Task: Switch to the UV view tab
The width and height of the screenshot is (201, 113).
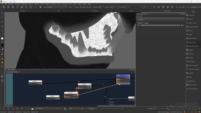Action: click(x=59, y=11)
